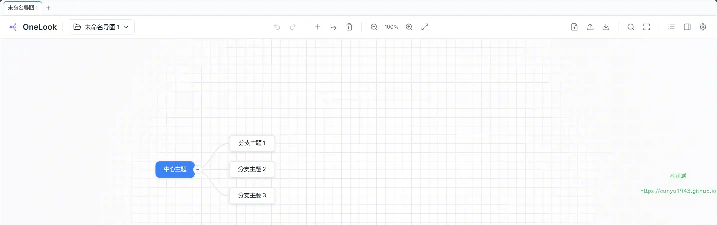This screenshot has height=225, width=717.
Task: Delete selected node with trash icon
Action: click(x=349, y=27)
